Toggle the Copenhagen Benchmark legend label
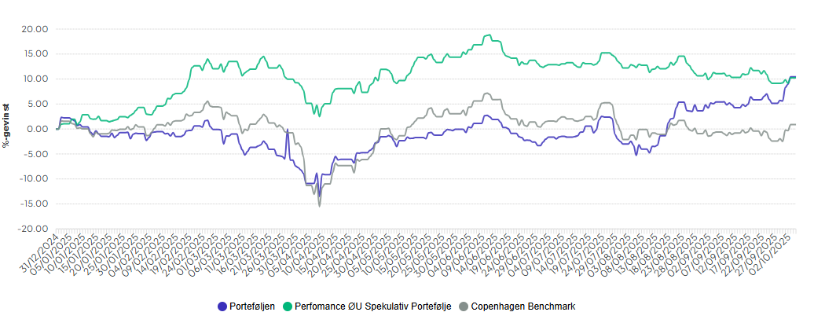Screen dimensions: 825x334 (x=522, y=306)
